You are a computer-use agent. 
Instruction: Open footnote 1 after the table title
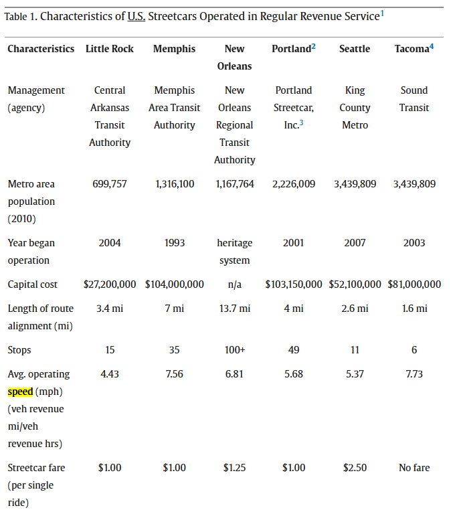pyautogui.click(x=382, y=13)
